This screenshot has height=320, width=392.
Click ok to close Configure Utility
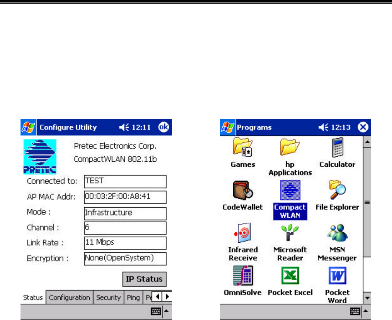(x=163, y=127)
